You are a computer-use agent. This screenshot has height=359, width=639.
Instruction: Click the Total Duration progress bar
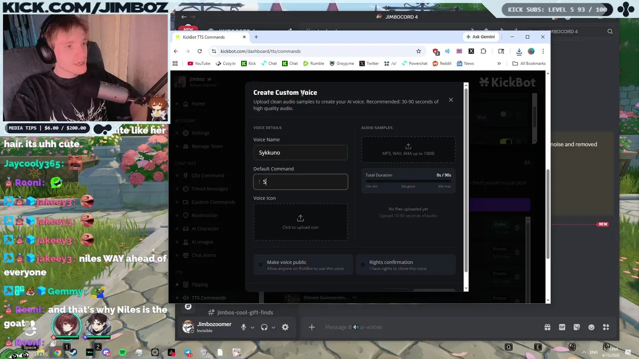click(x=408, y=181)
